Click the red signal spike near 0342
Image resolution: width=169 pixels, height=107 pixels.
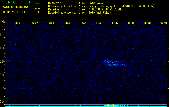(40, 62)
